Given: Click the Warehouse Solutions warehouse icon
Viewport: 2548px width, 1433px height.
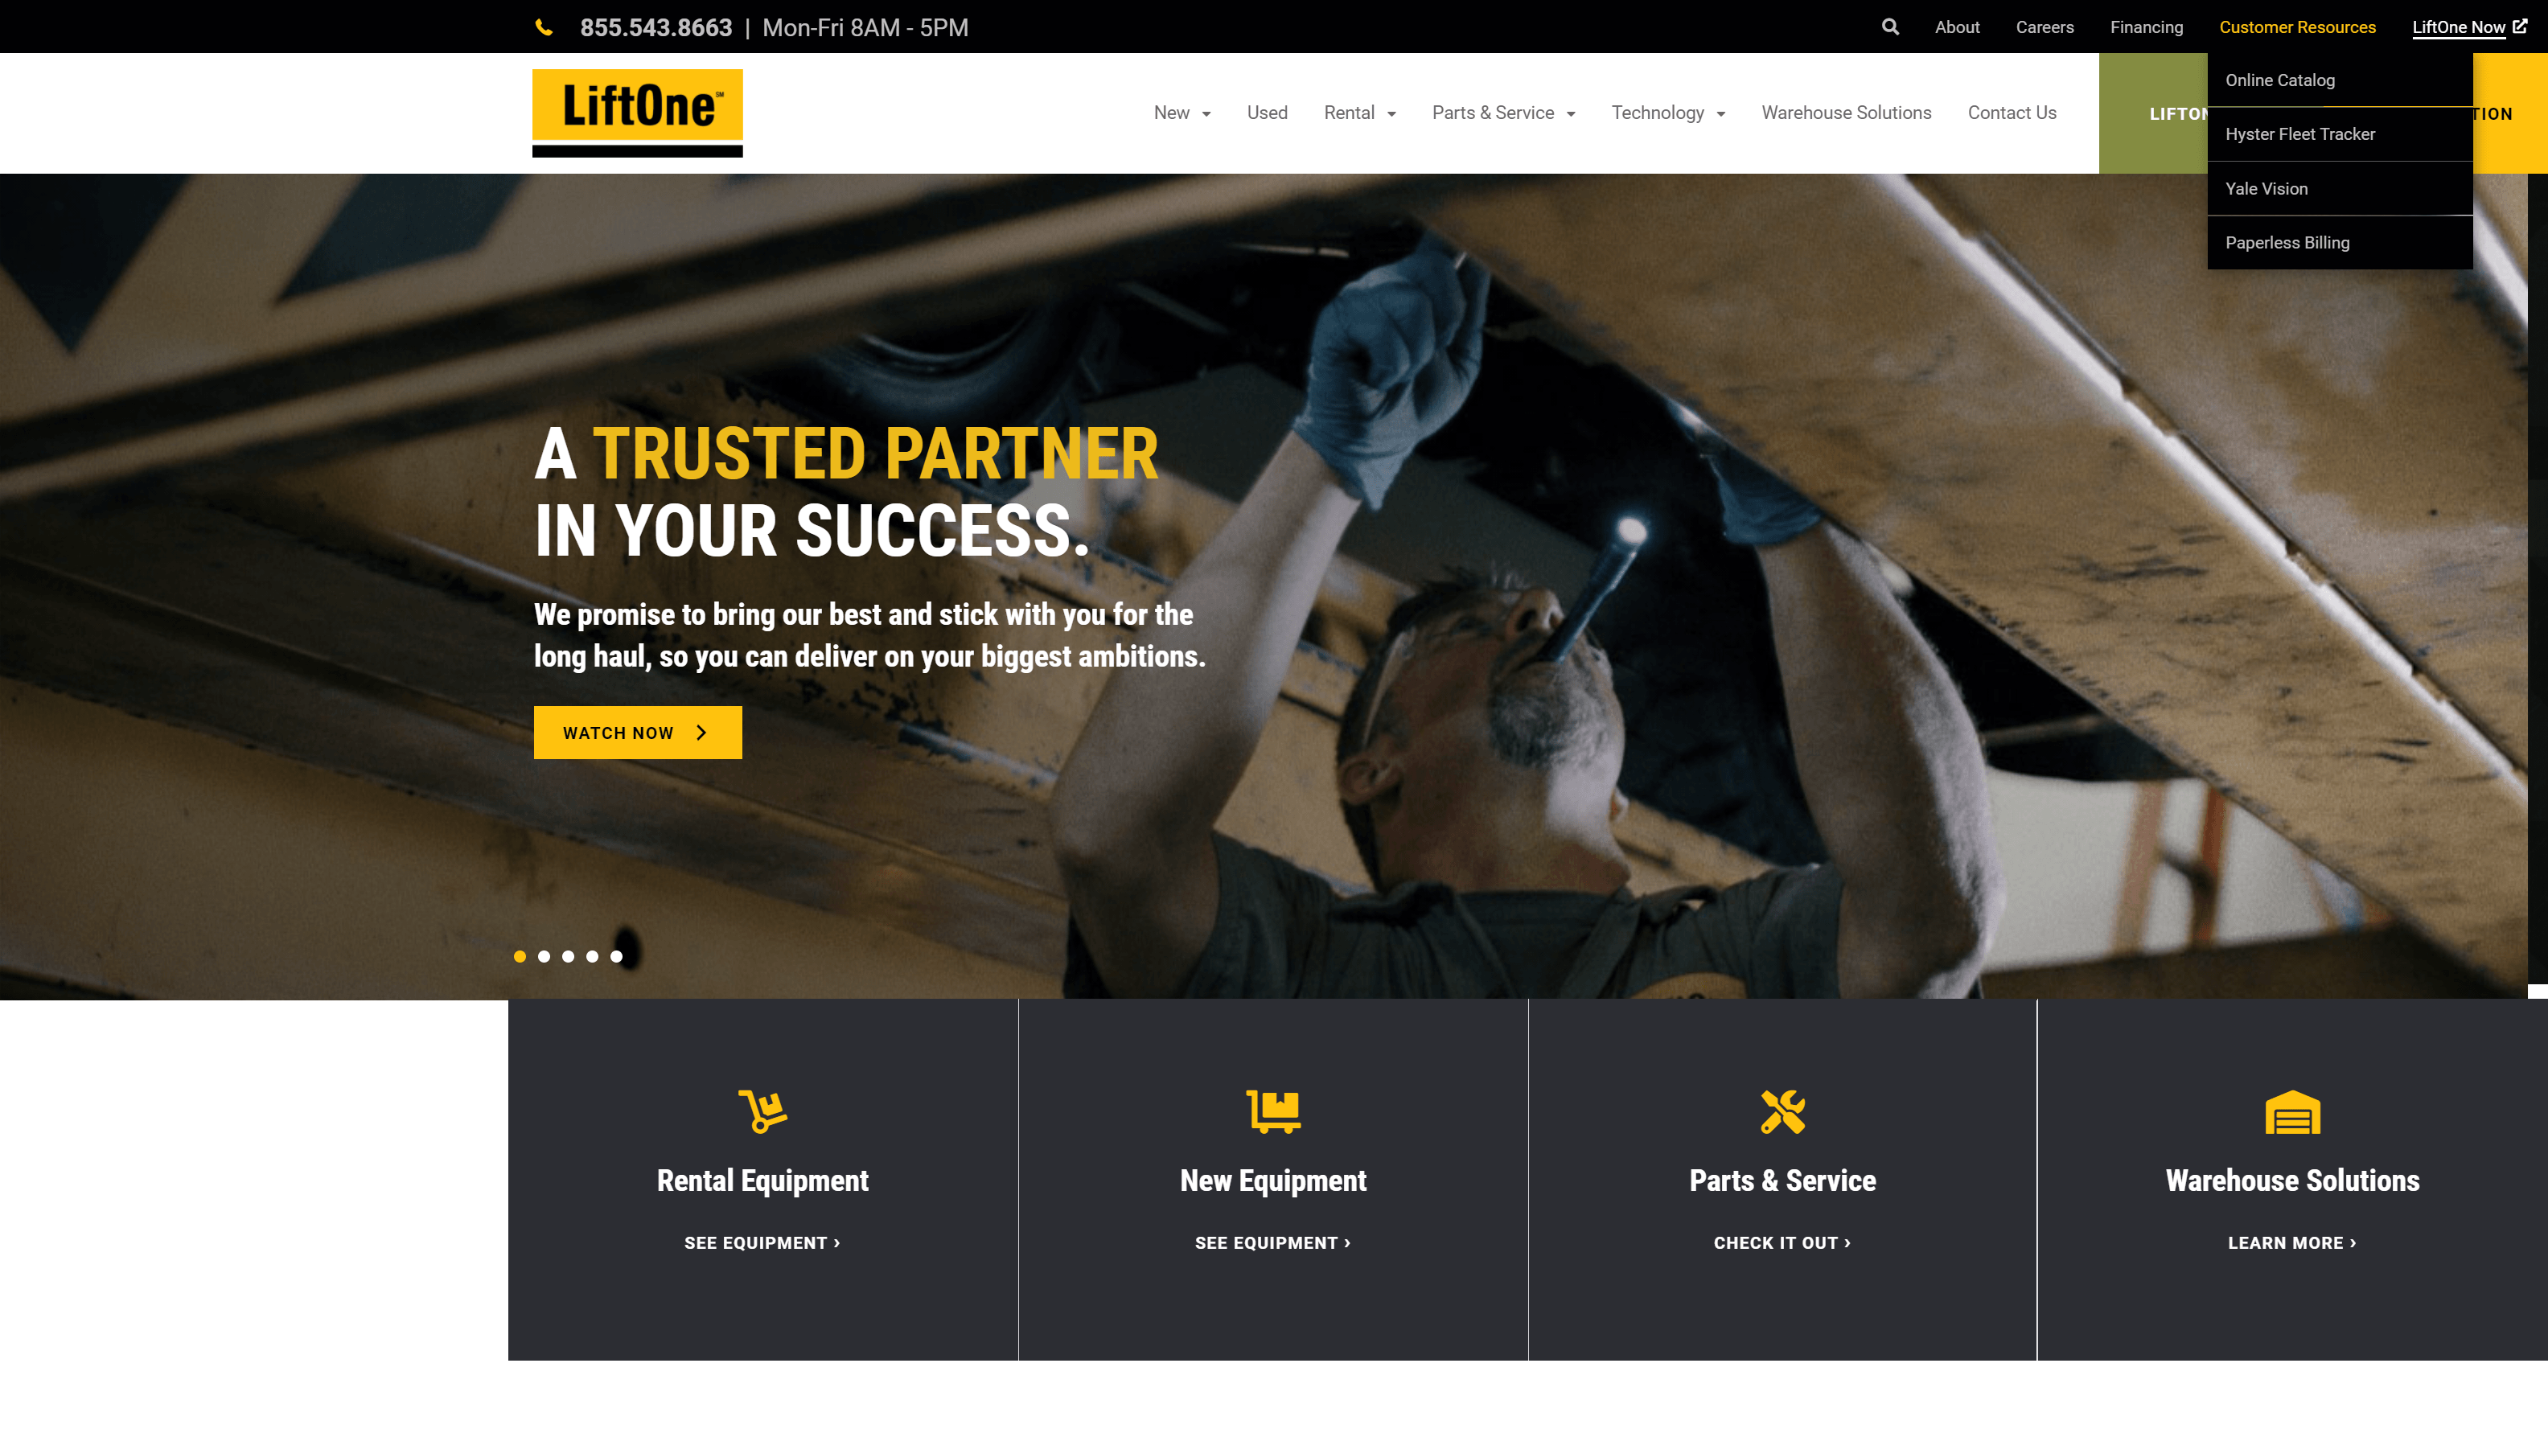Looking at the screenshot, I should 2293,1111.
